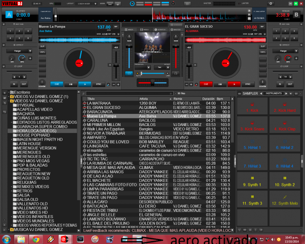Trigger hot cue 3 on deck B
The image size is (305, 244).
pyautogui.click(x=294, y=31)
